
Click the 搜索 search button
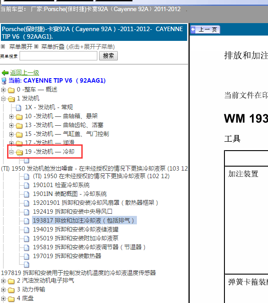coord(108,56)
